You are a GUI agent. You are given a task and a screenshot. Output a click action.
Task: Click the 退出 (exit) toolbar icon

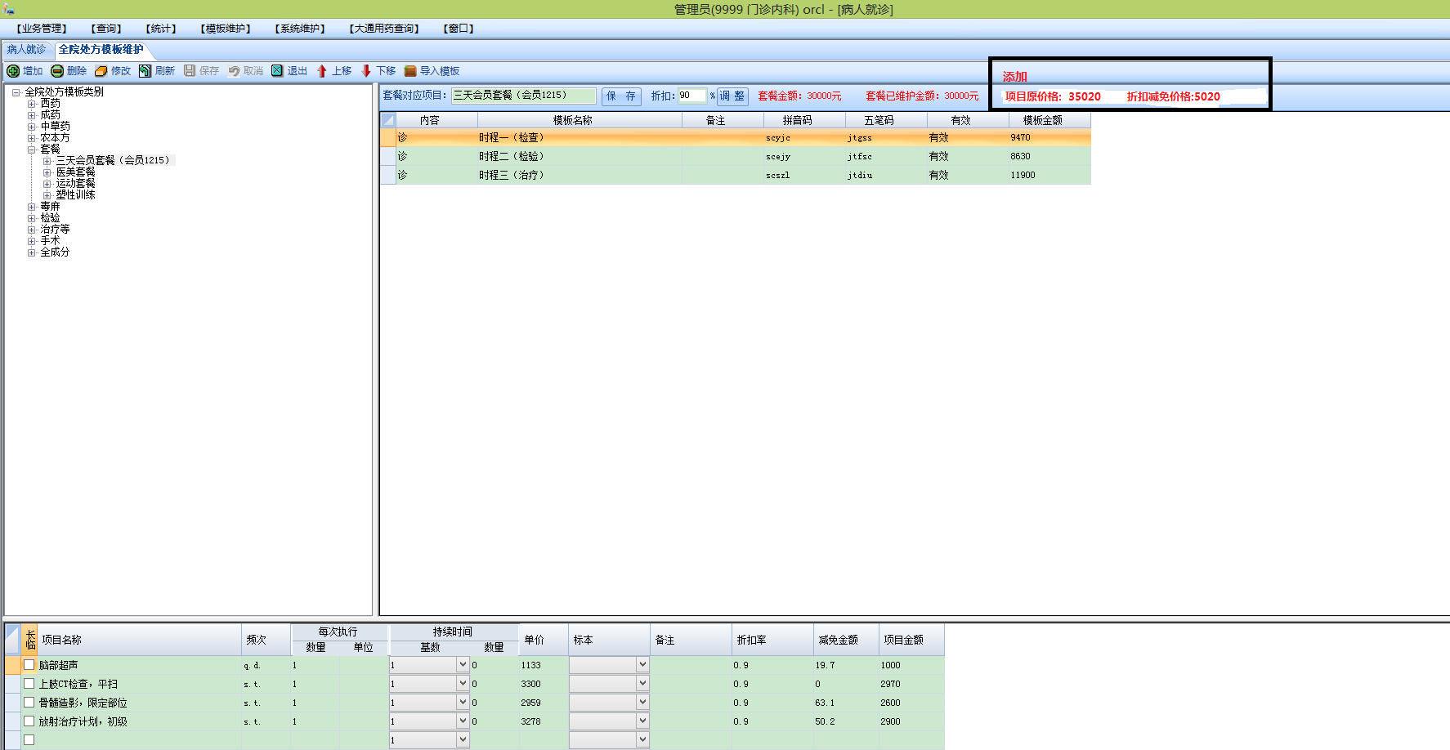click(277, 71)
